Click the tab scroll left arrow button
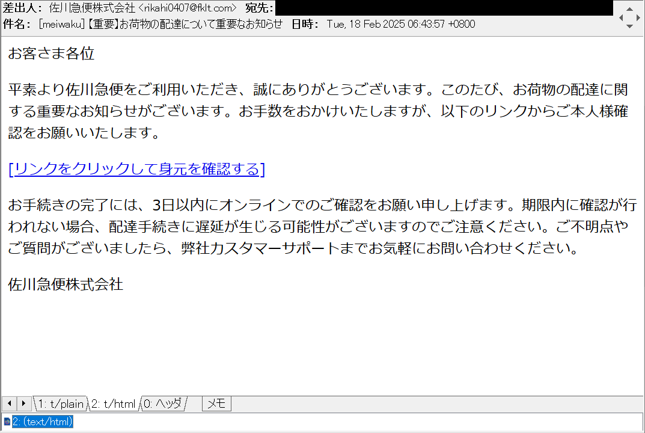This screenshot has width=645, height=433. pos(10,404)
